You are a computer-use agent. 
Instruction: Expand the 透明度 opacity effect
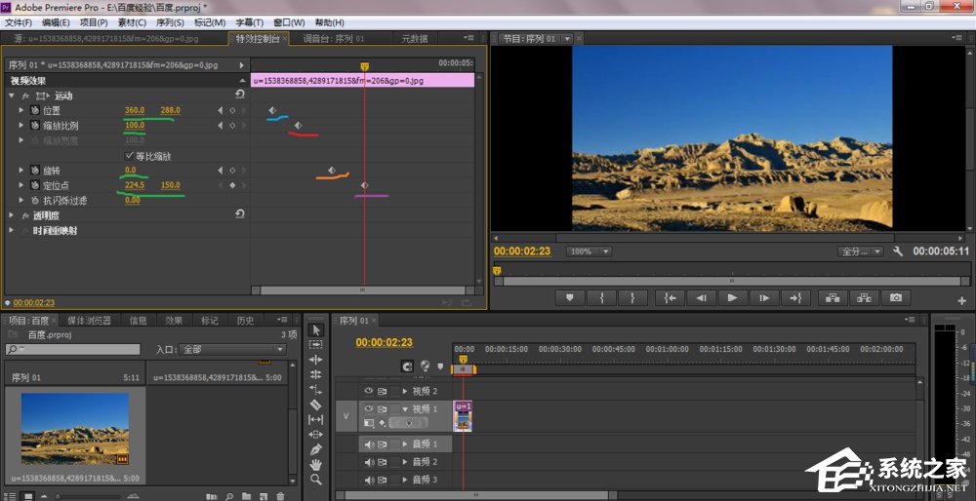13,215
